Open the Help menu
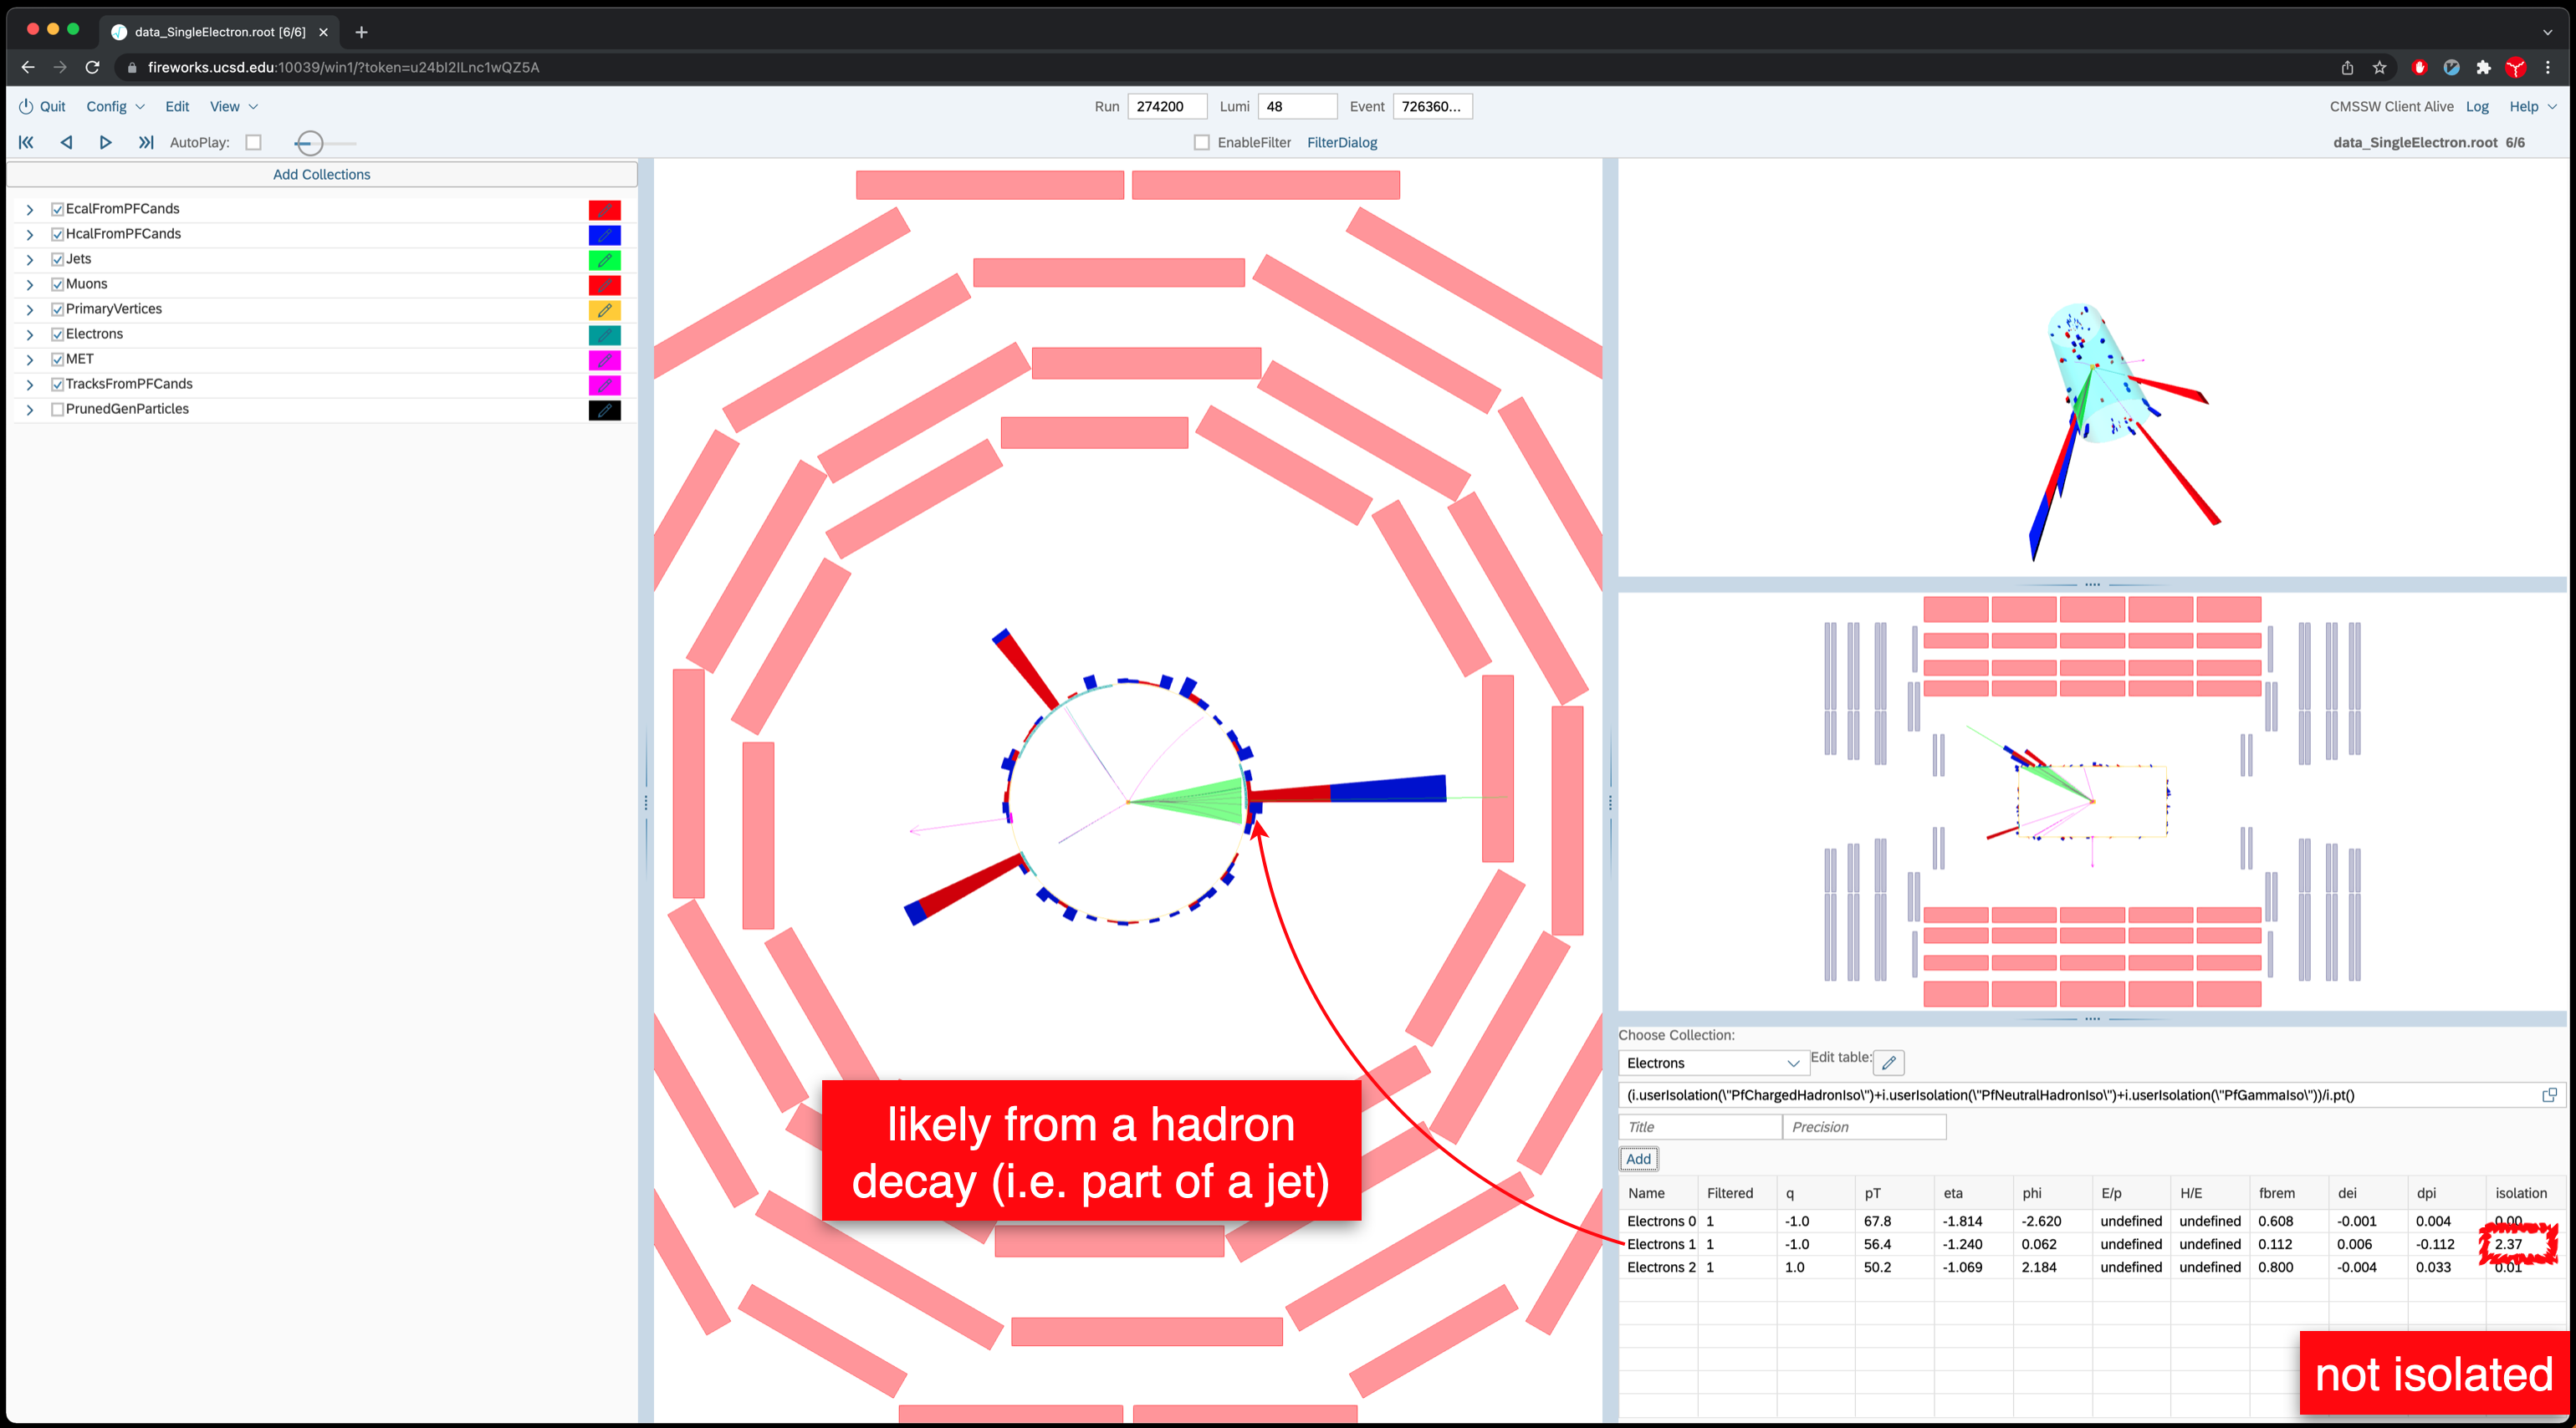 (2532, 106)
